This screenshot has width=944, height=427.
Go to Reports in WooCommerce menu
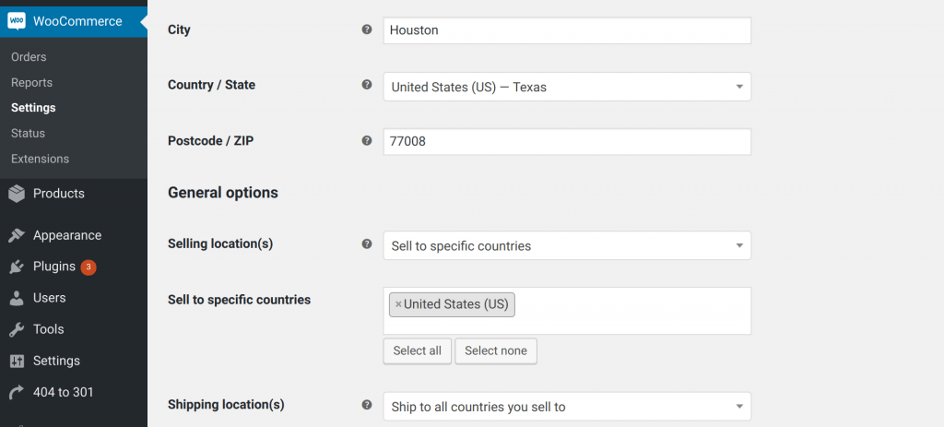click(x=31, y=83)
